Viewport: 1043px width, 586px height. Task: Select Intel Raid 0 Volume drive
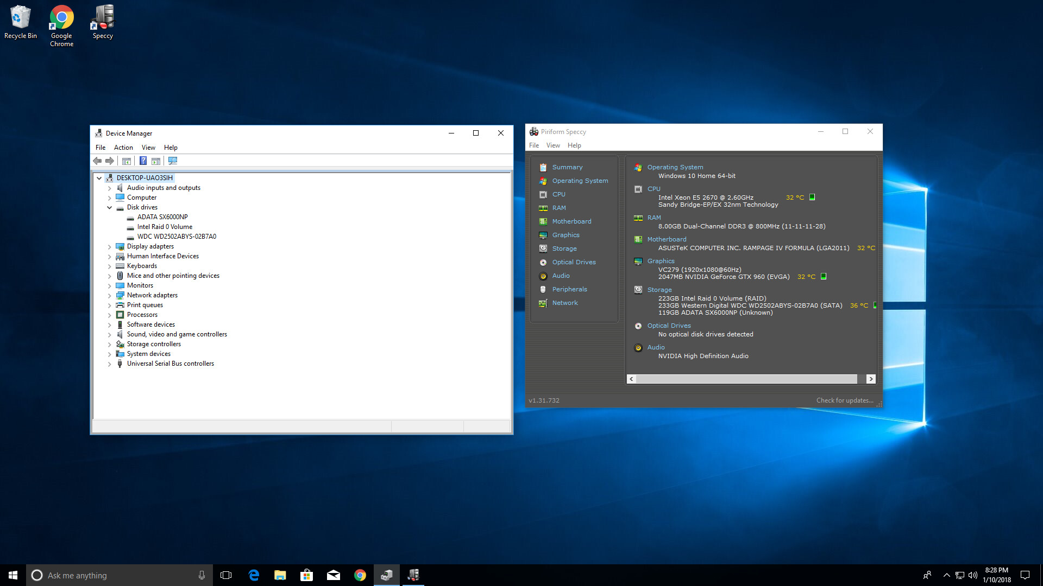[165, 227]
